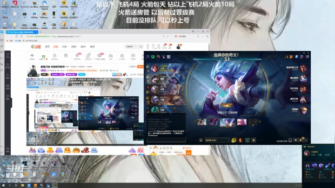The image size is (335, 188).
Task: Click the flame icon in Douyu toolbar
Action: [122, 55]
